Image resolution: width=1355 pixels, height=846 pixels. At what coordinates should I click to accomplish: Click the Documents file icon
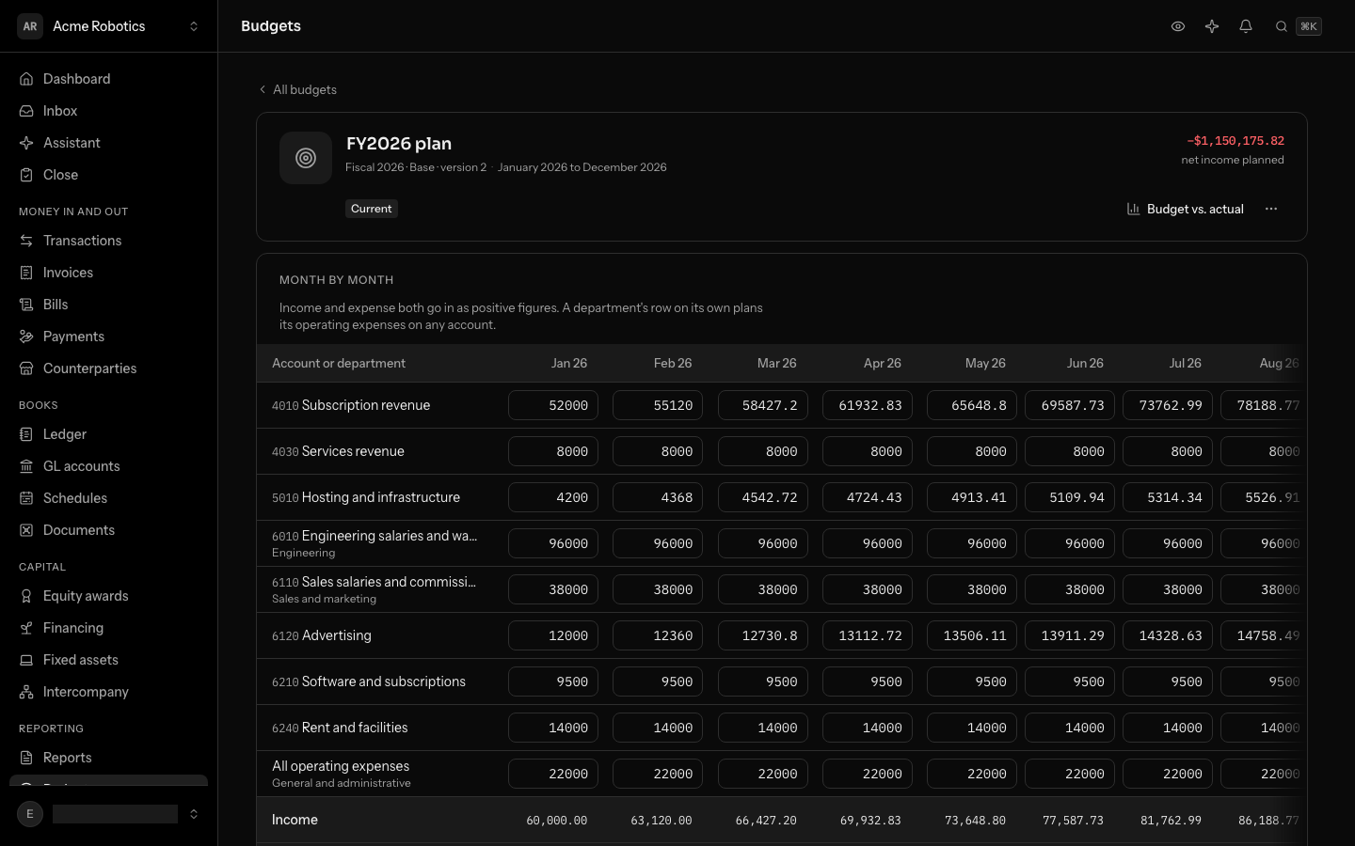26,530
